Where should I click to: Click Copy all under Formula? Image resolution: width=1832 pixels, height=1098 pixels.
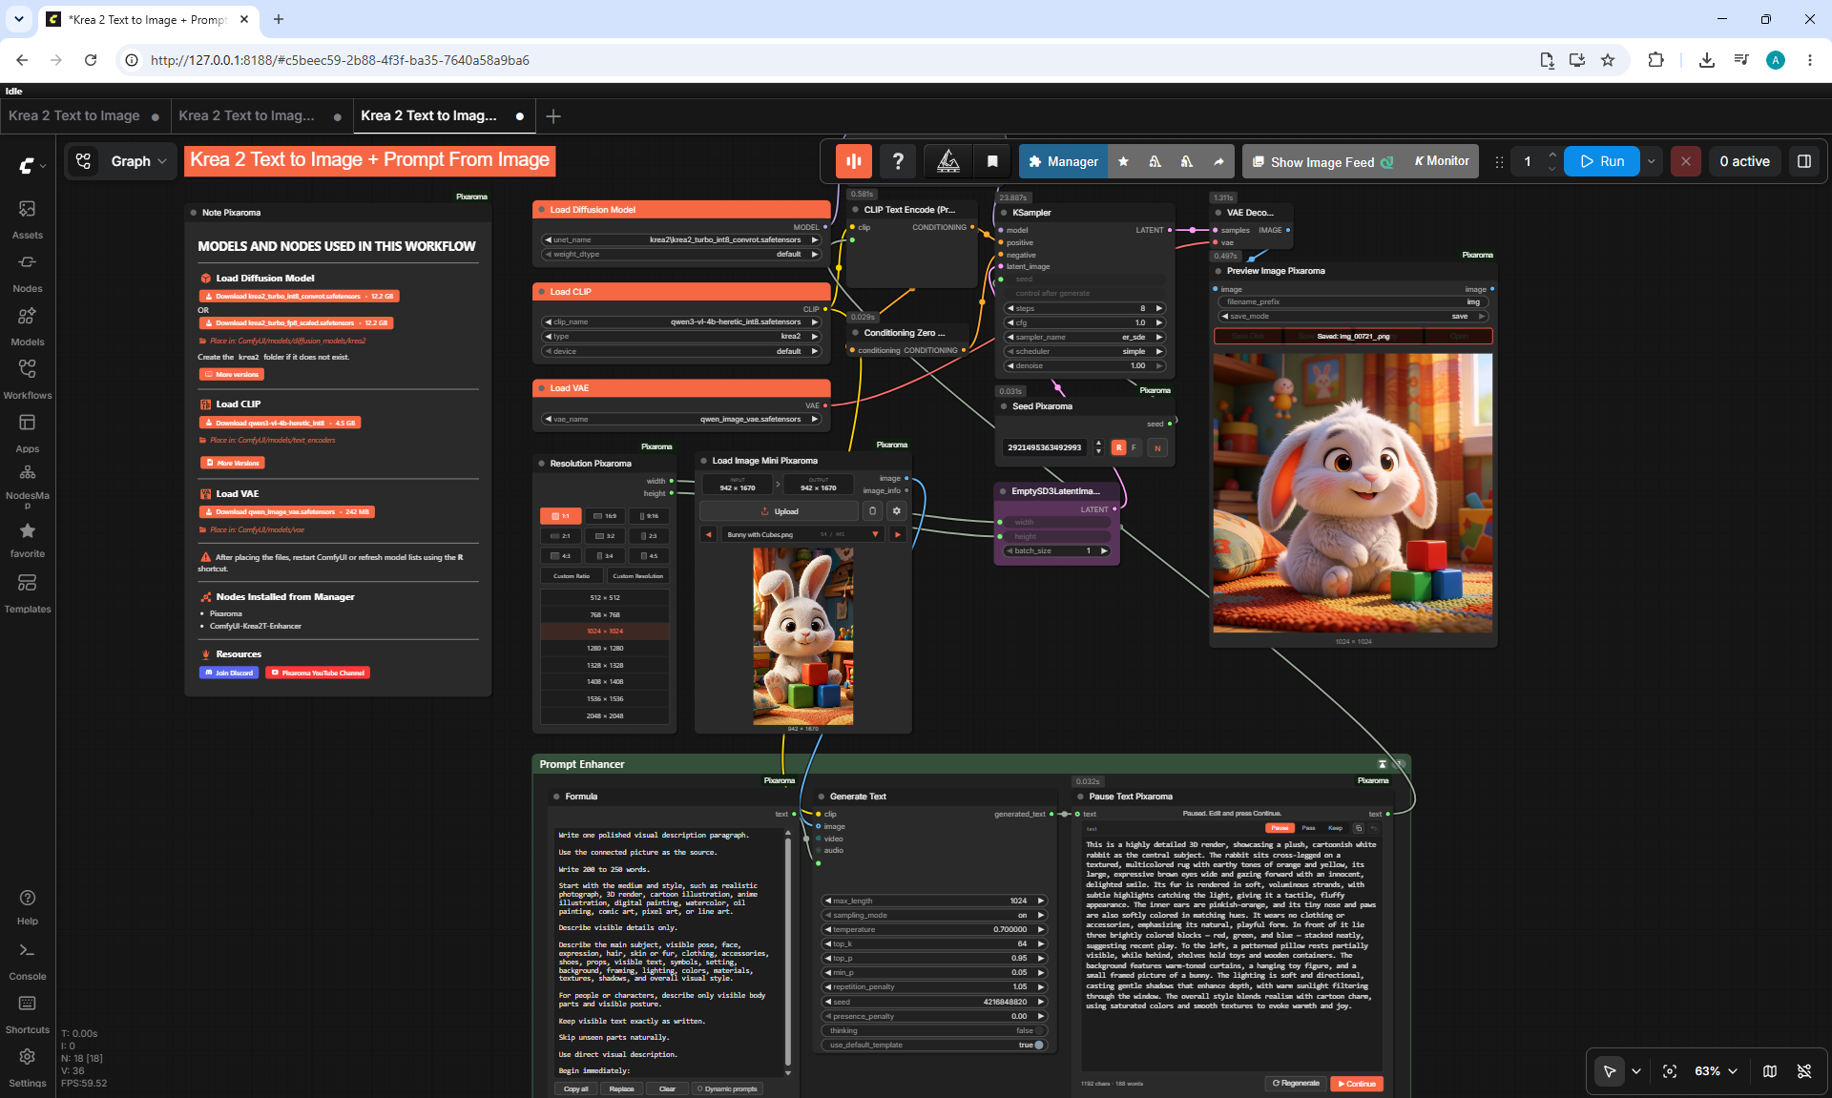(x=576, y=1088)
